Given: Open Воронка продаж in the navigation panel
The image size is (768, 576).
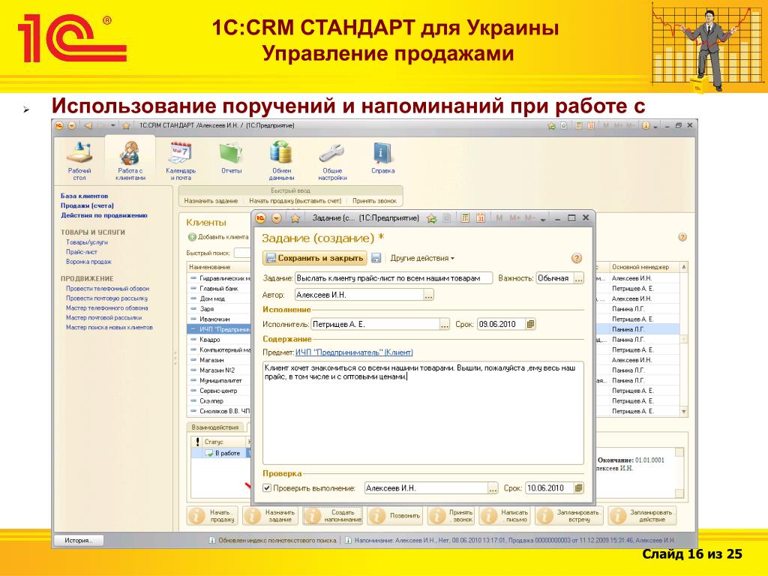Looking at the screenshot, I should (88, 262).
